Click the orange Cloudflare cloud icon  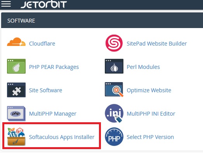coord(16,42)
